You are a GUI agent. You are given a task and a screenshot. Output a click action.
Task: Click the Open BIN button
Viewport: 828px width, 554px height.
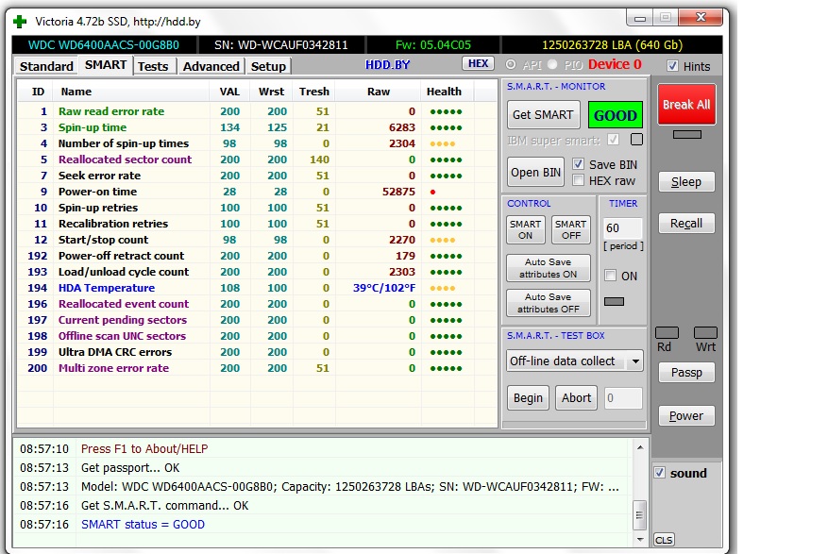pyautogui.click(x=535, y=172)
